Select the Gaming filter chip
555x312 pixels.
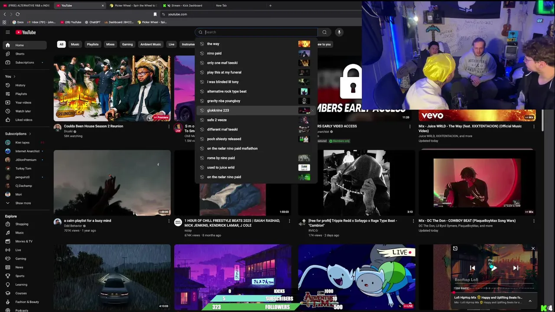tap(127, 44)
